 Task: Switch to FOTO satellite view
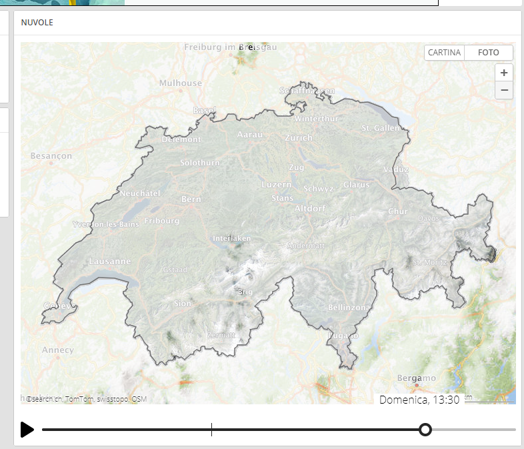(488, 53)
